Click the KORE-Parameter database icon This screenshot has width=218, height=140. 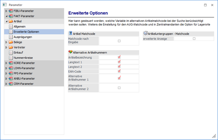[x=11, y=63]
